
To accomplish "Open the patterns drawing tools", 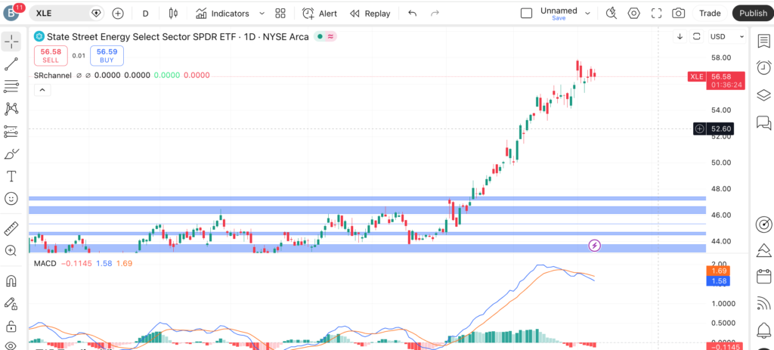I will [x=11, y=109].
